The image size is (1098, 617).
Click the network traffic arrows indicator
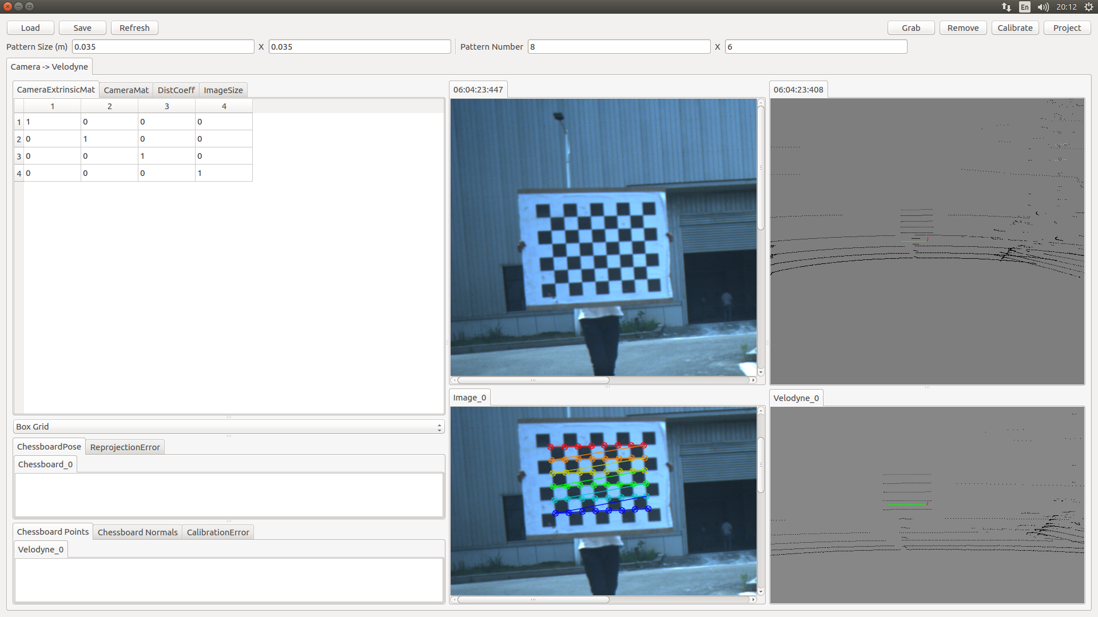(x=1005, y=7)
